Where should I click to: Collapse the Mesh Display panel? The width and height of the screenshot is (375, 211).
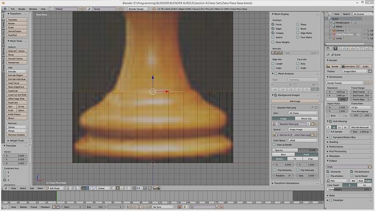point(272,14)
